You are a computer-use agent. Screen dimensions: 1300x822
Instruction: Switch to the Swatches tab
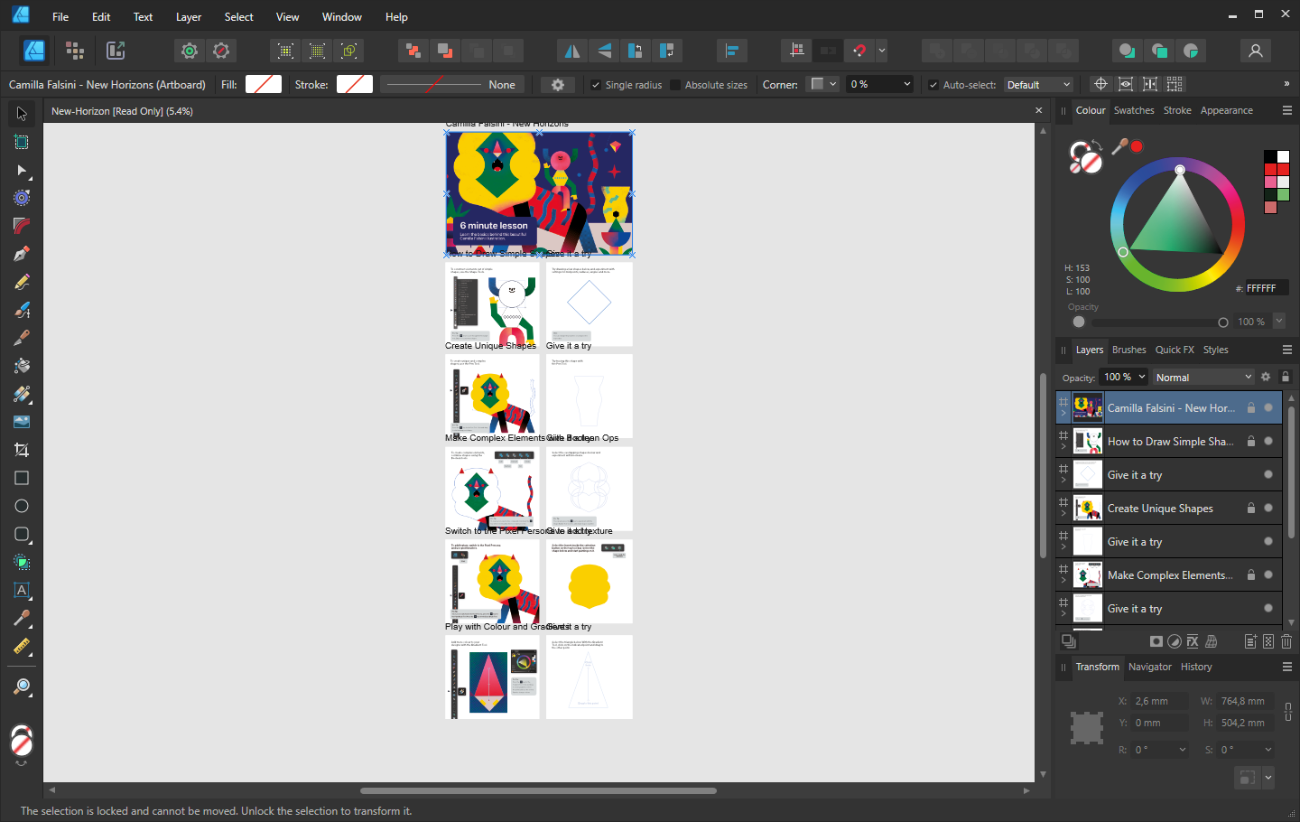[1134, 110]
